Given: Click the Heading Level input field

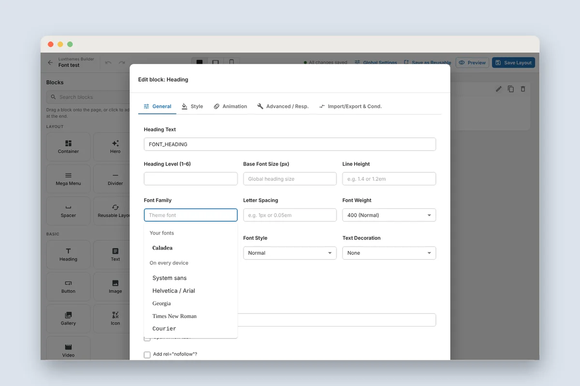Looking at the screenshot, I should [191, 179].
